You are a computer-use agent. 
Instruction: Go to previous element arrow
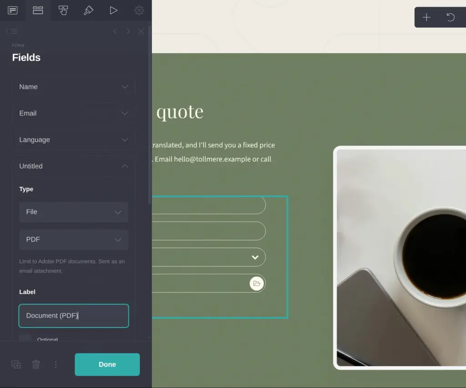click(x=115, y=31)
